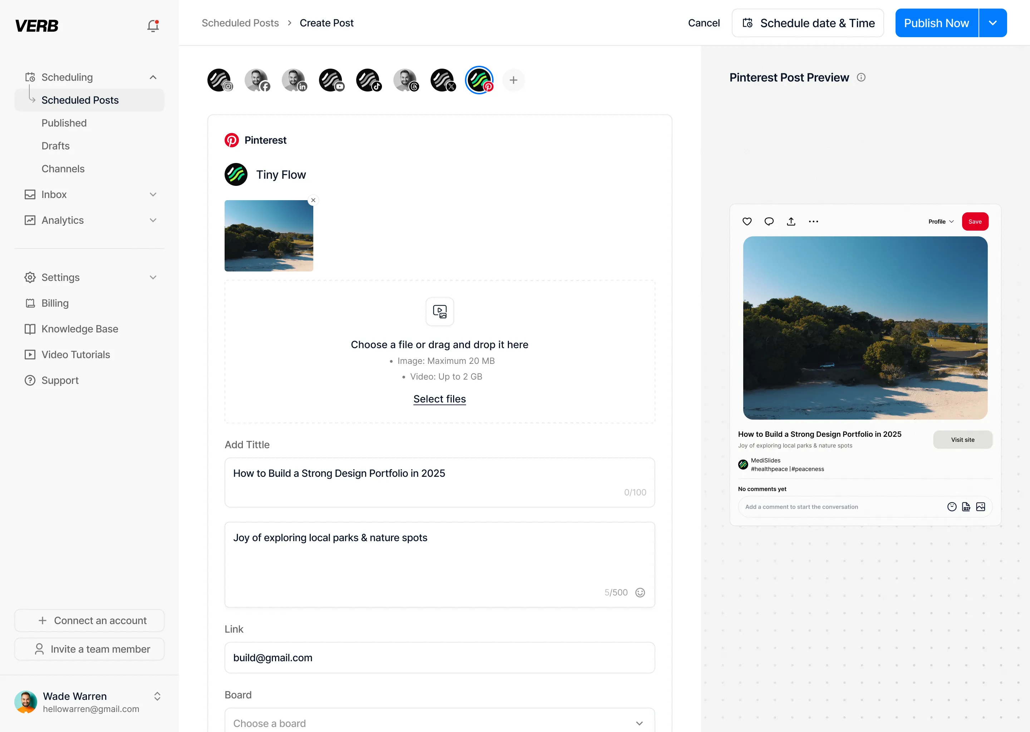Select the LinkedIn channel avatar
Image resolution: width=1030 pixels, height=732 pixels.
coord(294,80)
